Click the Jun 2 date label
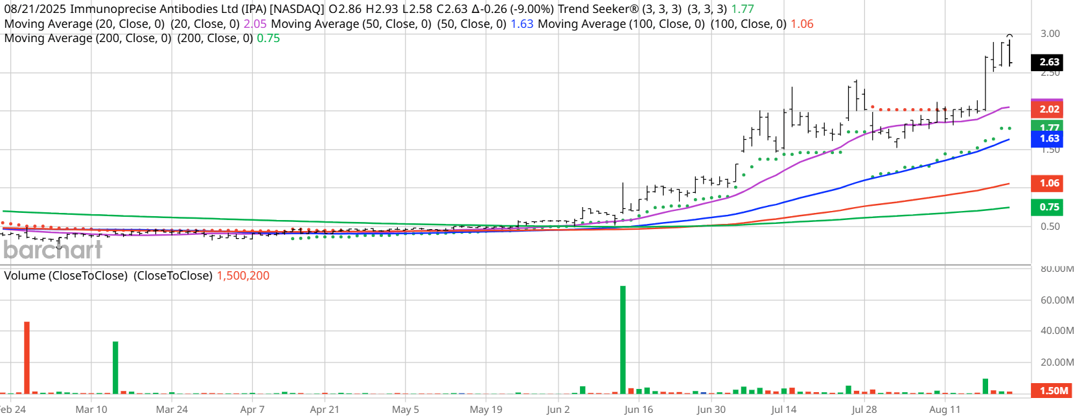 click(558, 409)
